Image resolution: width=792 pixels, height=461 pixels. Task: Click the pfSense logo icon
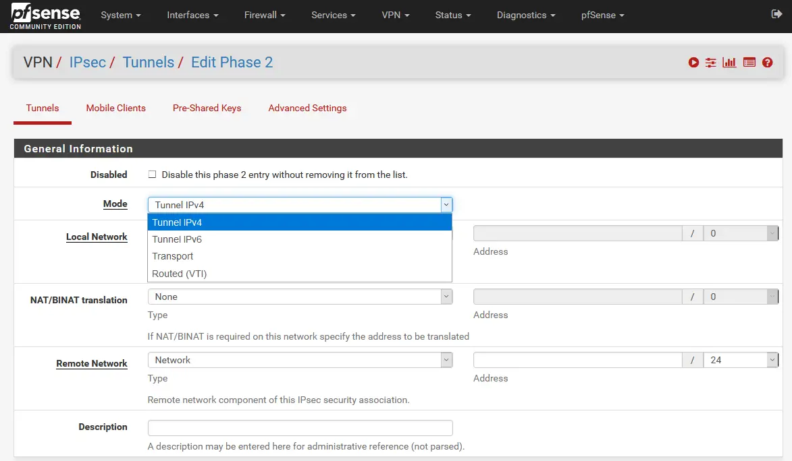(x=45, y=16)
